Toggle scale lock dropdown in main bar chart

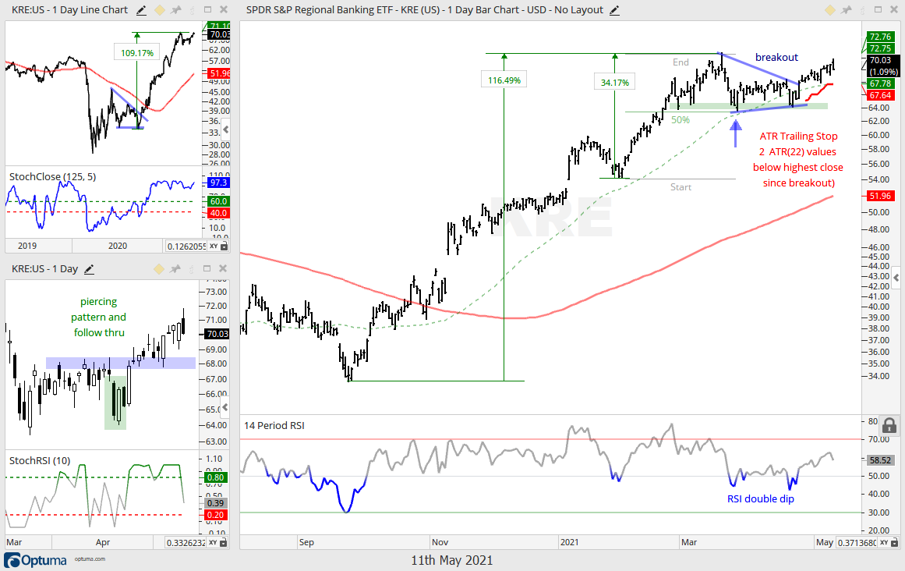[x=895, y=543]
